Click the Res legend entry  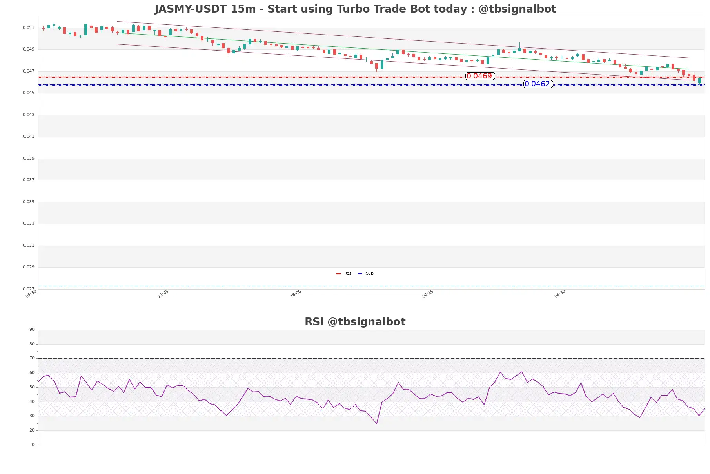(x=344, y=273)
